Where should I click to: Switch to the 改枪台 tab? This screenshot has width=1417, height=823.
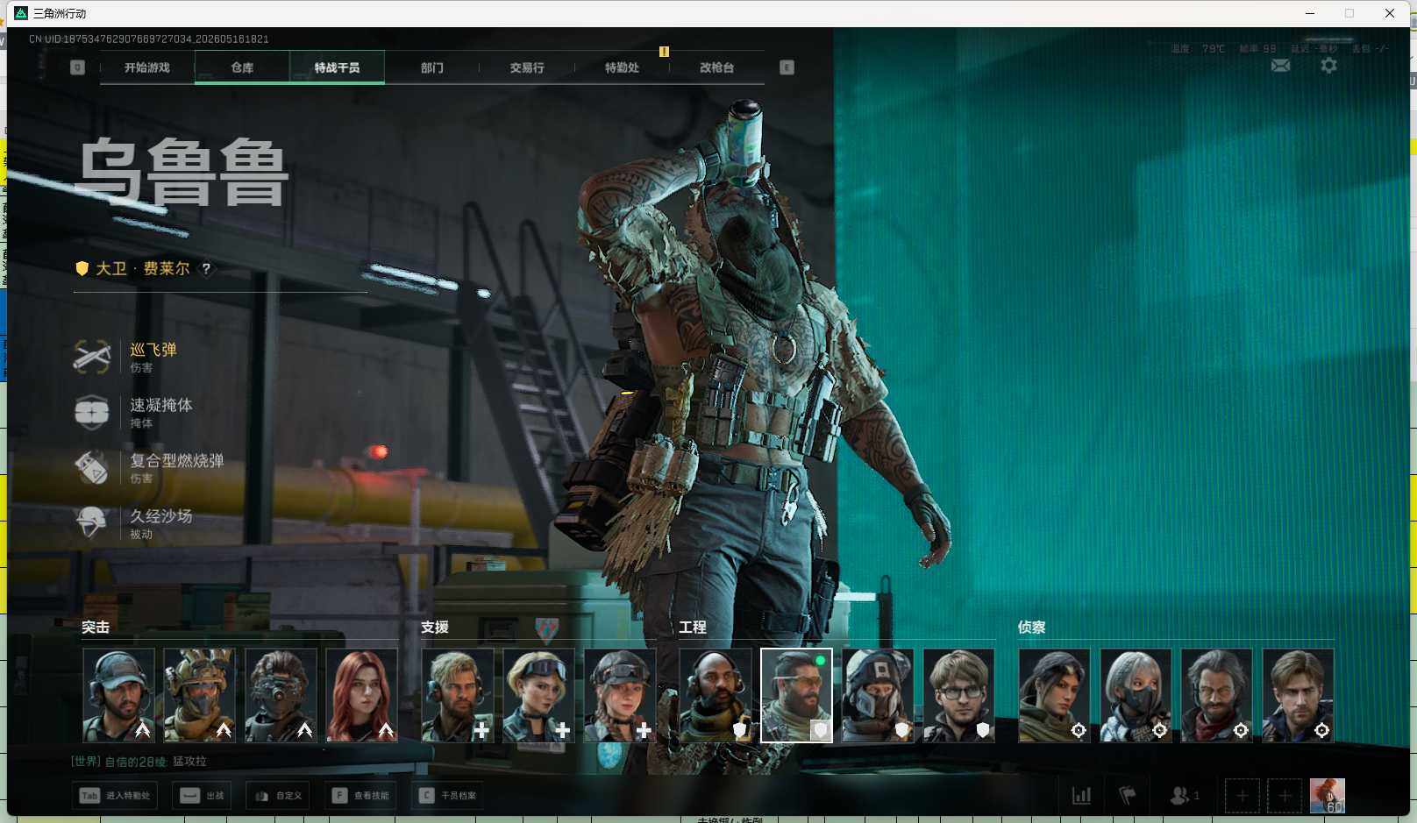(x=716, y=67)
